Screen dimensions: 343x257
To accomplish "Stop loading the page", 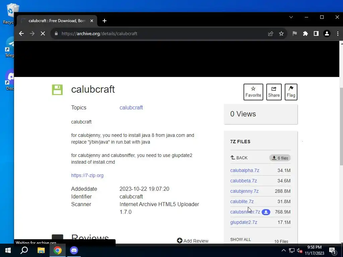I will pos(43,33).
